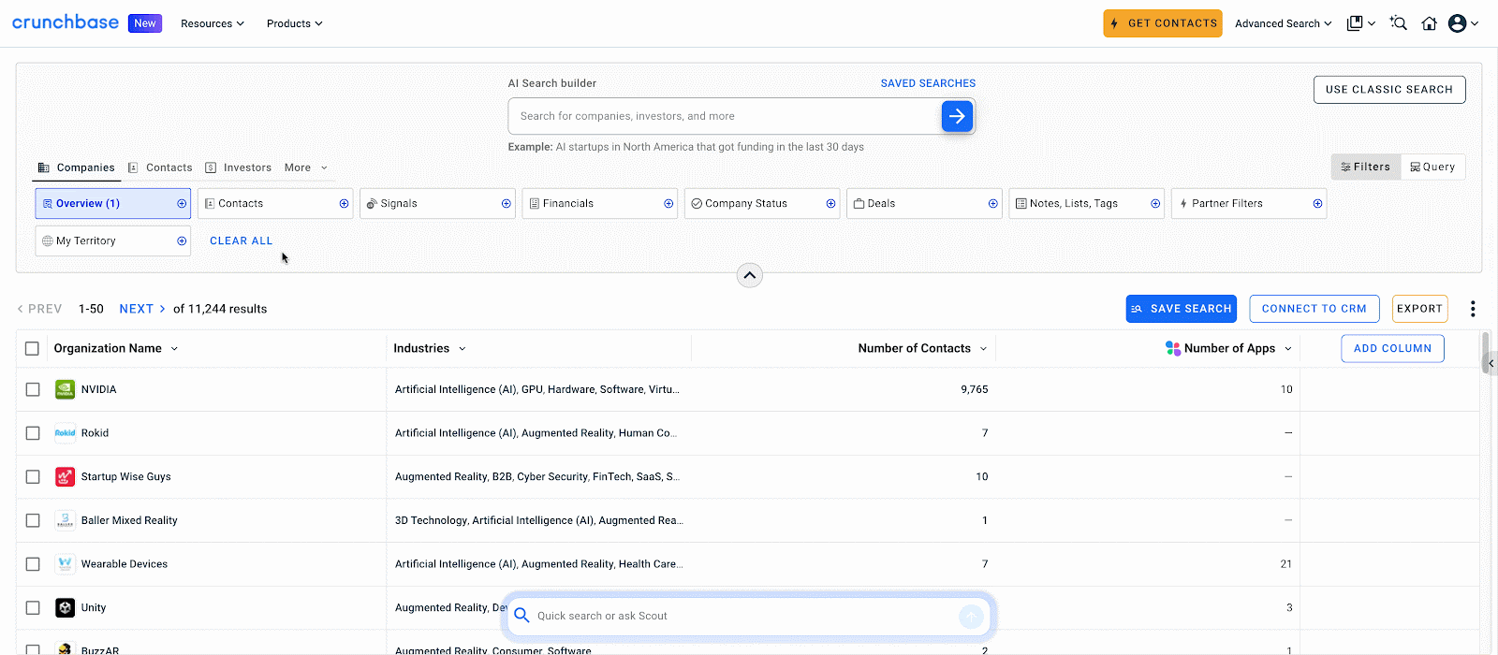
Task: Click the Number of Apps colorful icon
Action: (1172, 348)
